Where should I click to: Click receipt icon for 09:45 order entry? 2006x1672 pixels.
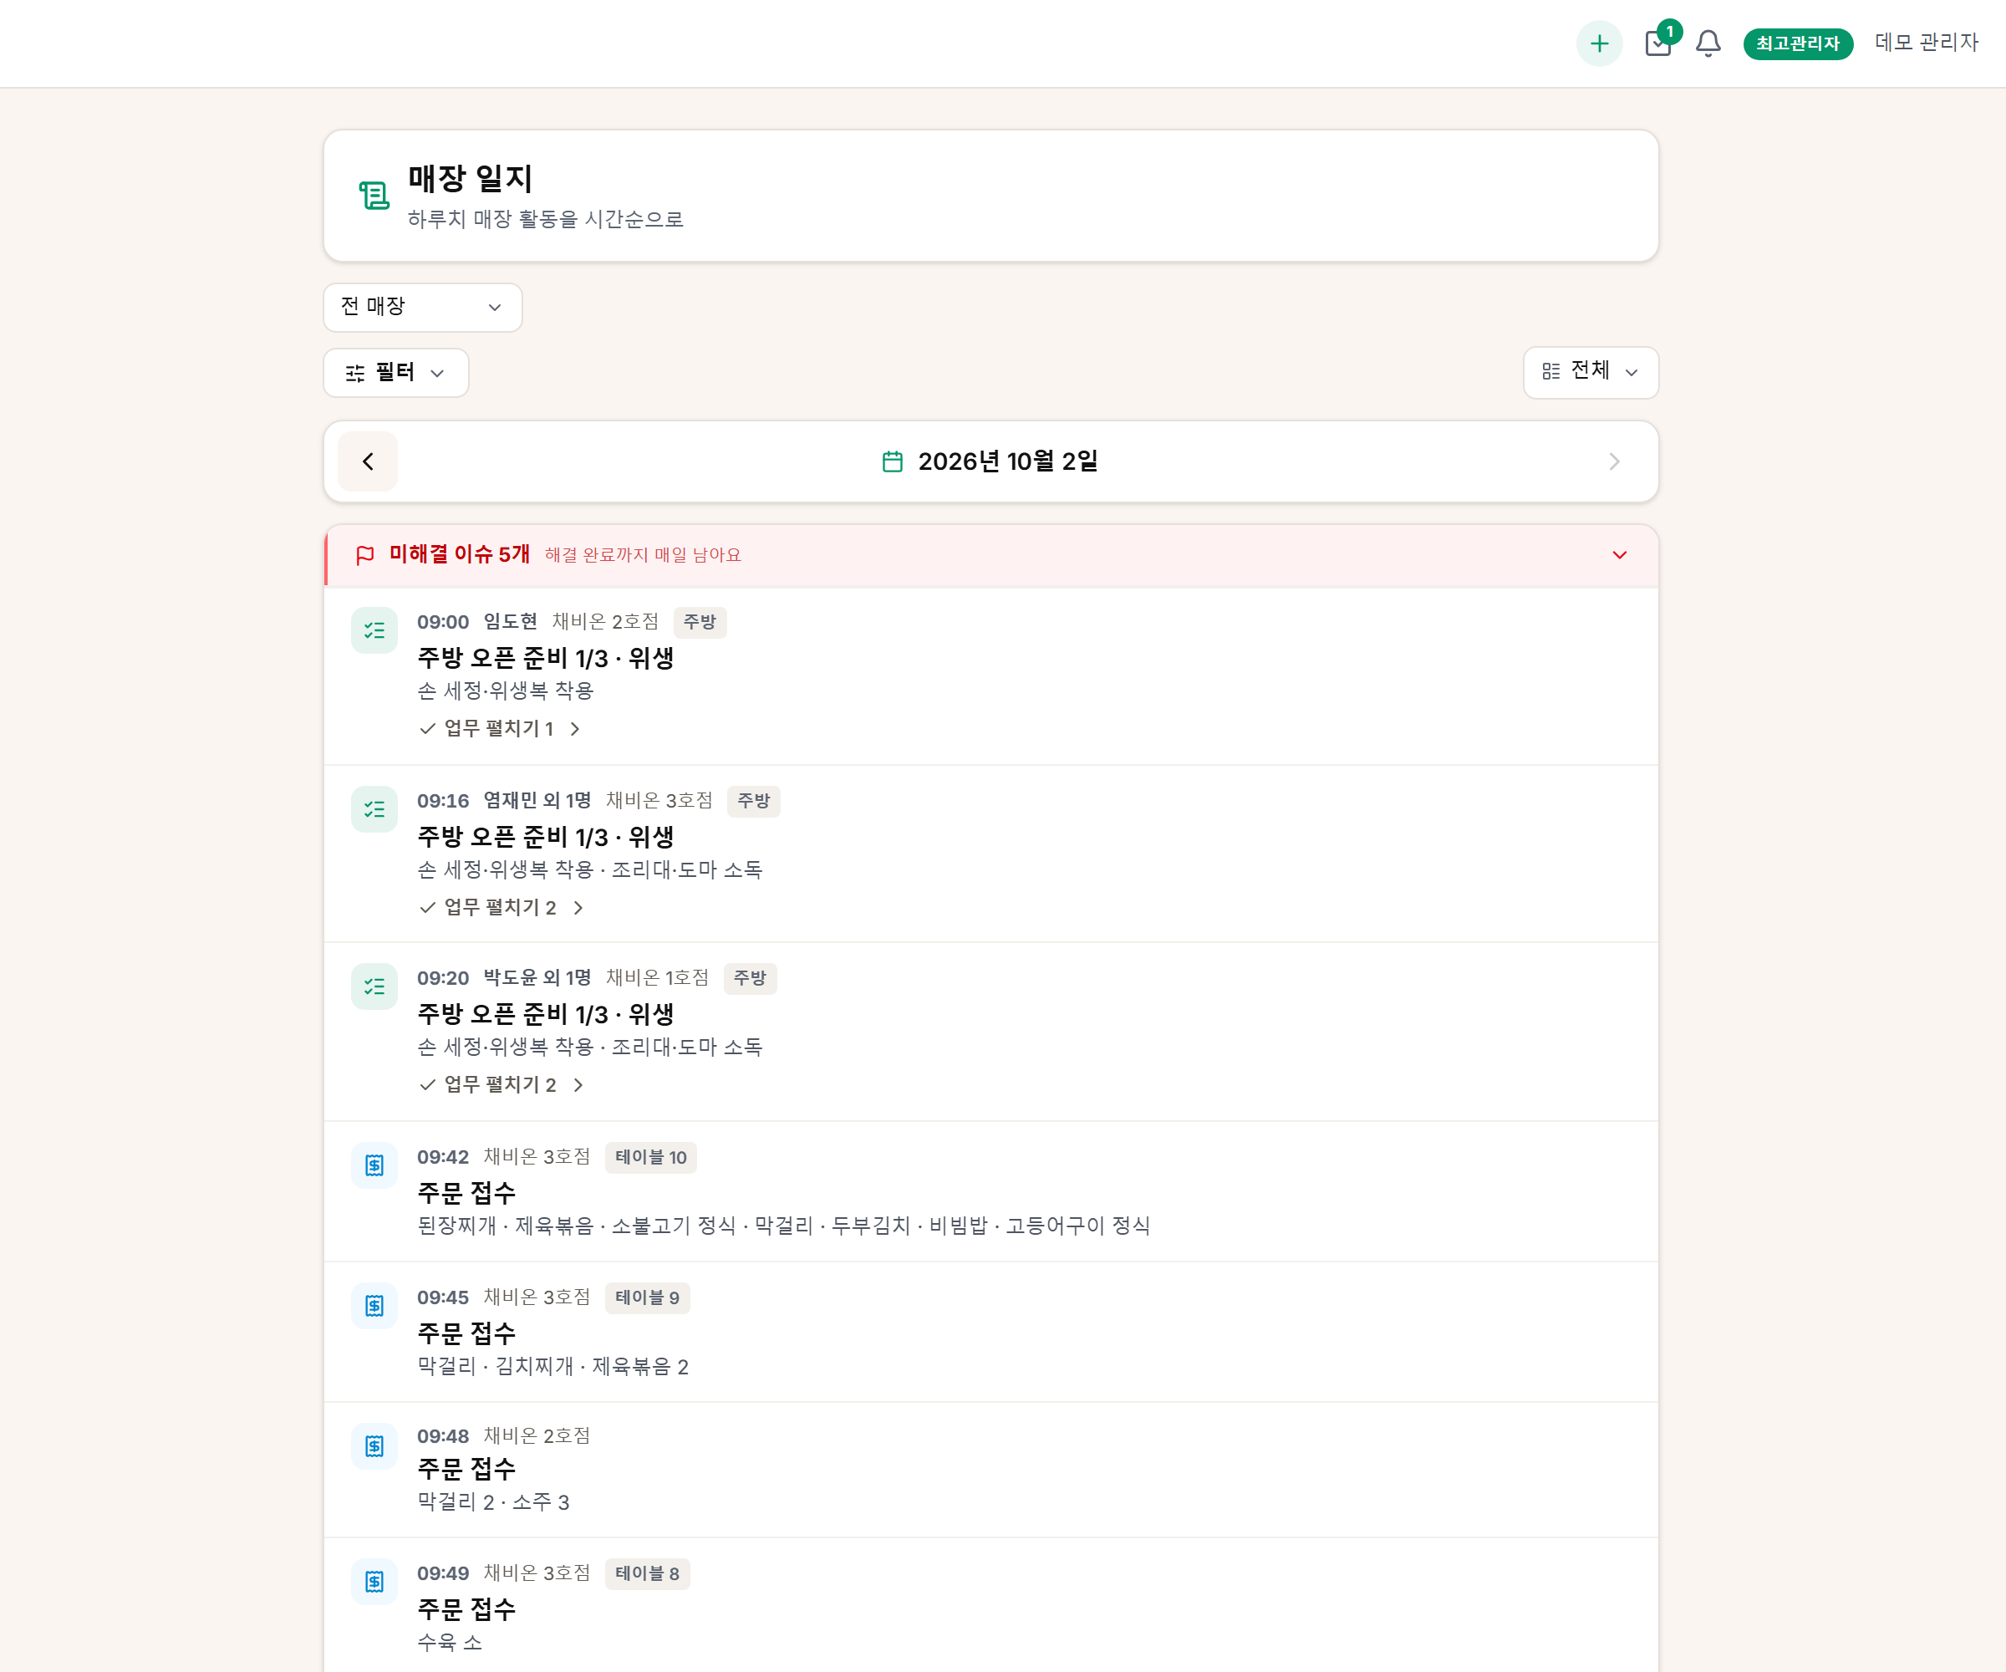point(374,1306)
